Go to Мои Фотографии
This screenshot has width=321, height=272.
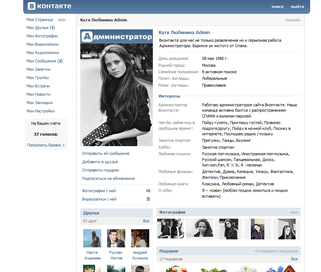(42, 36)
